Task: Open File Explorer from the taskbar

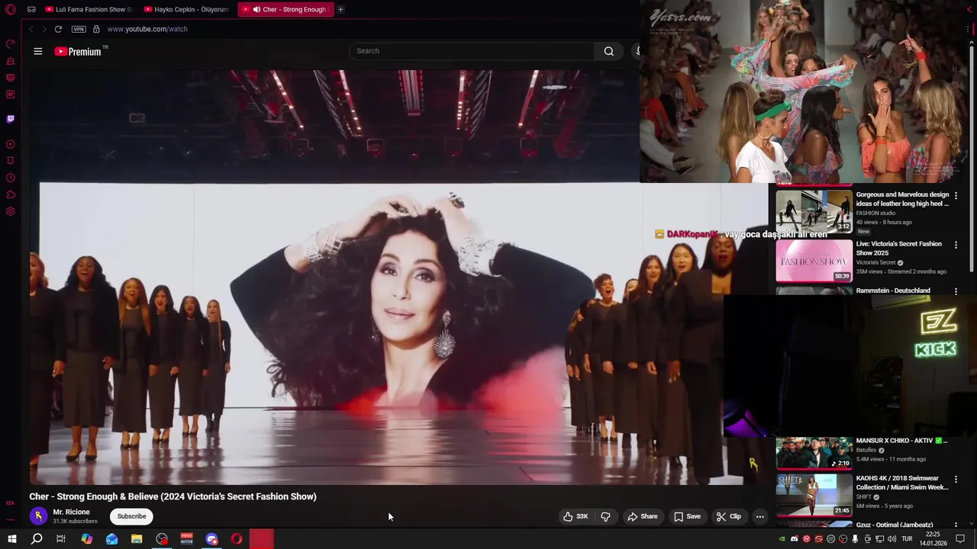Action: pos(137,539)
